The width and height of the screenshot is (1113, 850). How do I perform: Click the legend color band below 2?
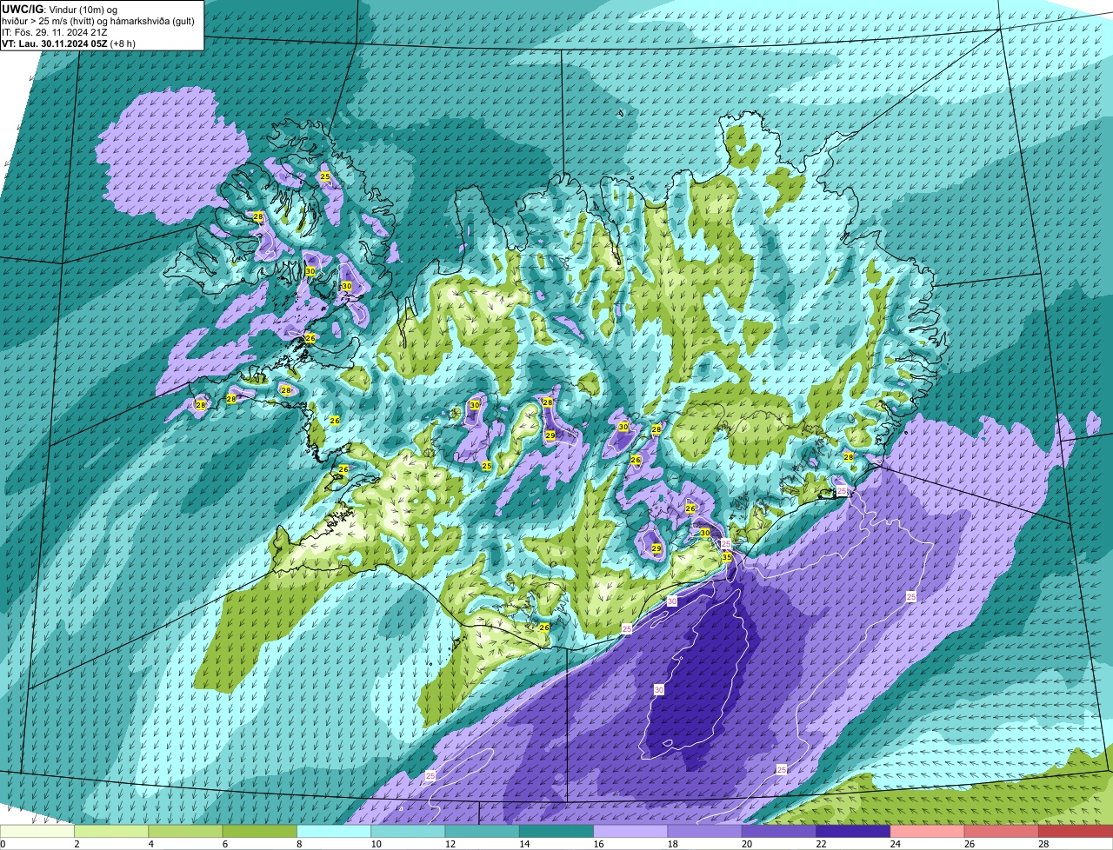coord(37,832)
